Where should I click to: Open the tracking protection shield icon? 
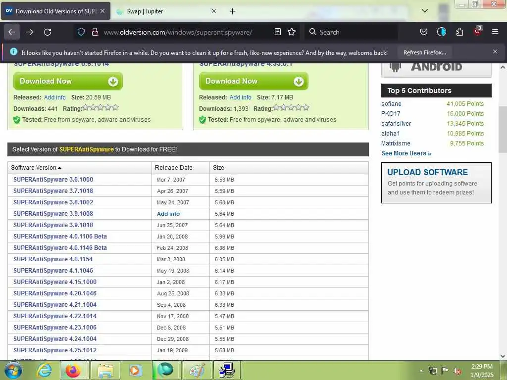(x=81, y=32)
